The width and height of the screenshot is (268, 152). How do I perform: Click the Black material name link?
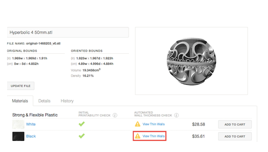31,136
